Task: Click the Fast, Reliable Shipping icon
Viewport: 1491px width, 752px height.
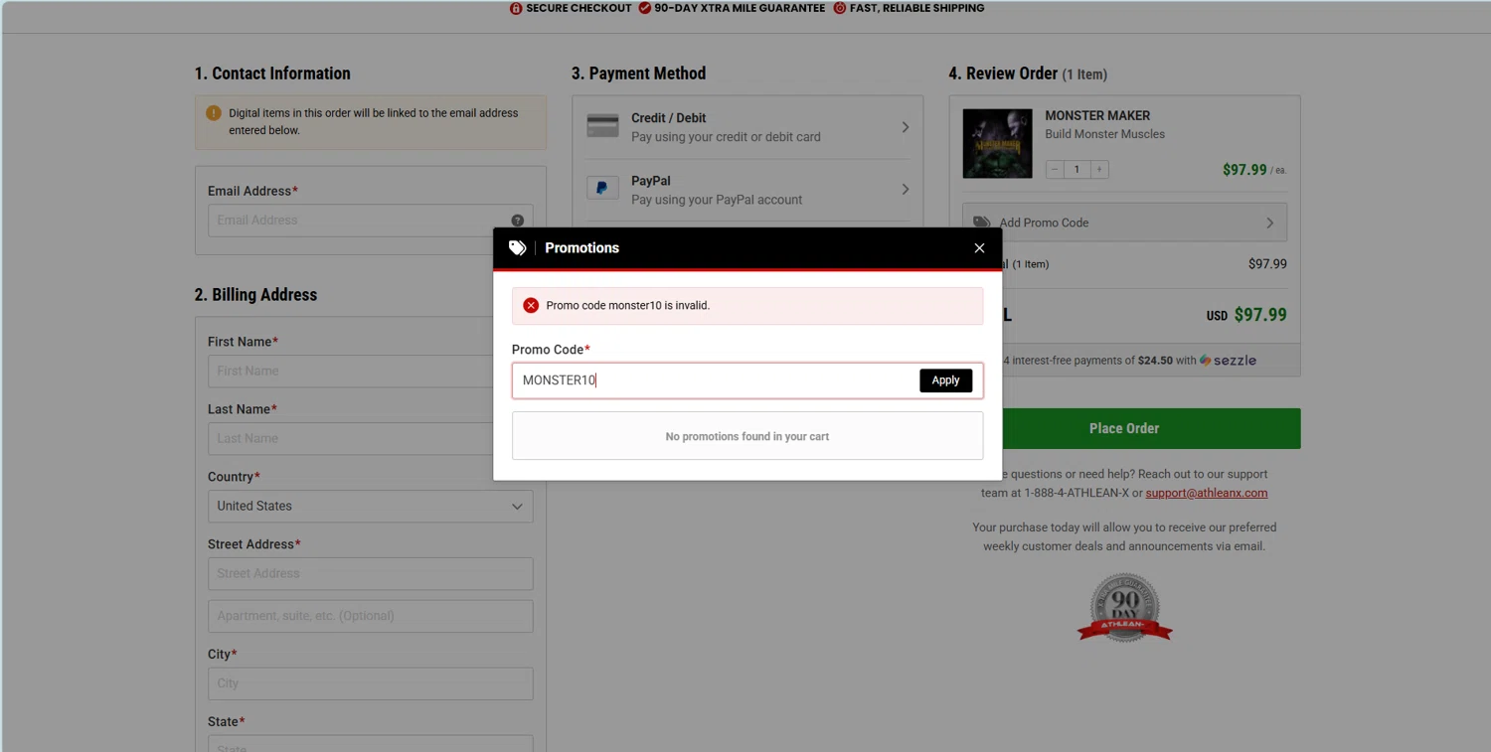Action: coord(839,8)
